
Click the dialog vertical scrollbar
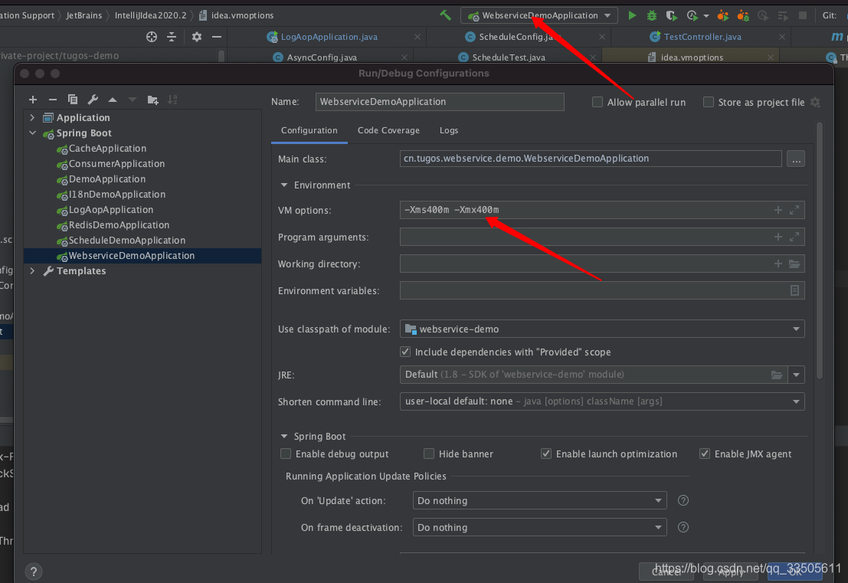(820, 251)
